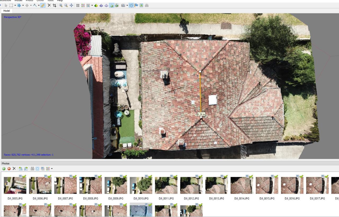Open the Show Cameras dropdown arrow
The height and width of the screenshot is (217, 339).
(127, 5)
